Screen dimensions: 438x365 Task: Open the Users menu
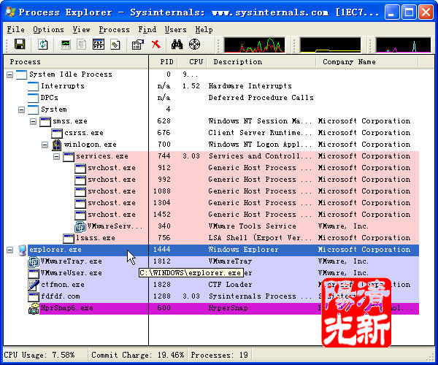coord(175,29)
